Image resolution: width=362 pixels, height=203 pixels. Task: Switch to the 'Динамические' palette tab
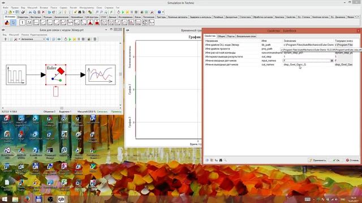(62, 17)
